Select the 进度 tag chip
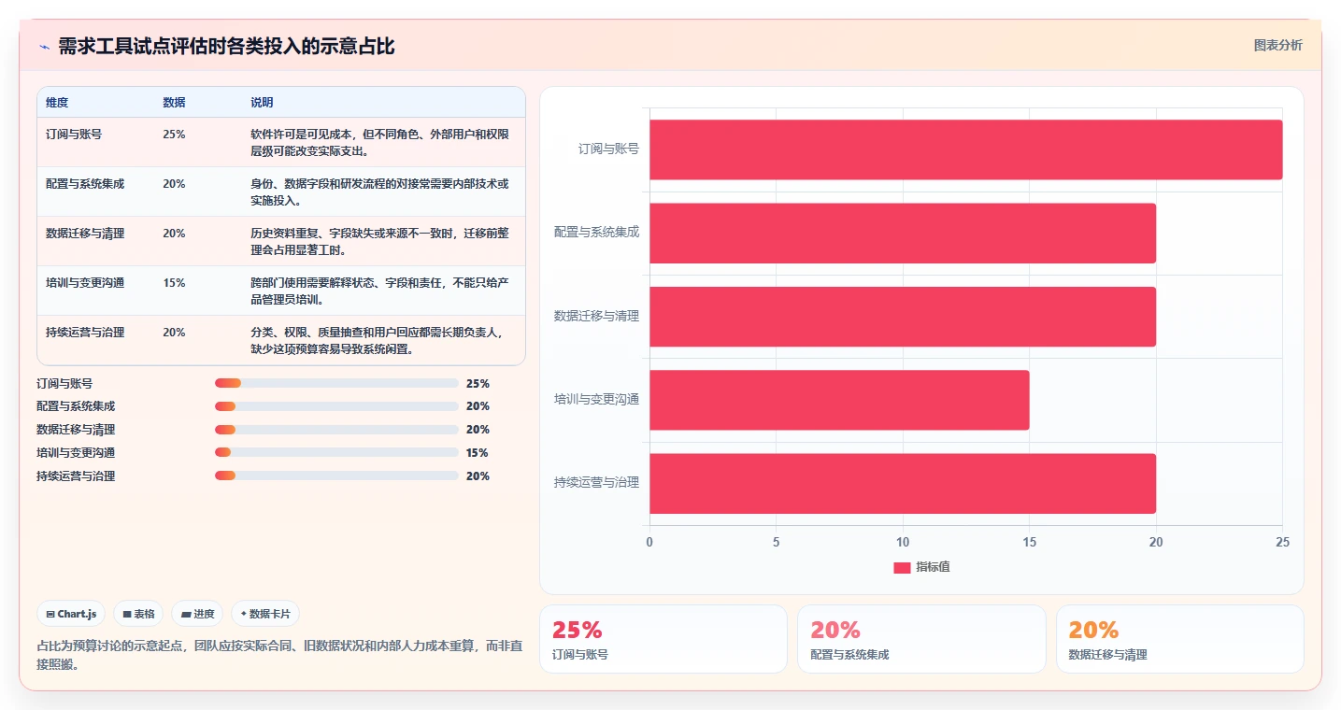1341x710 pixels. pyautogui.click(x=197, y=614)
